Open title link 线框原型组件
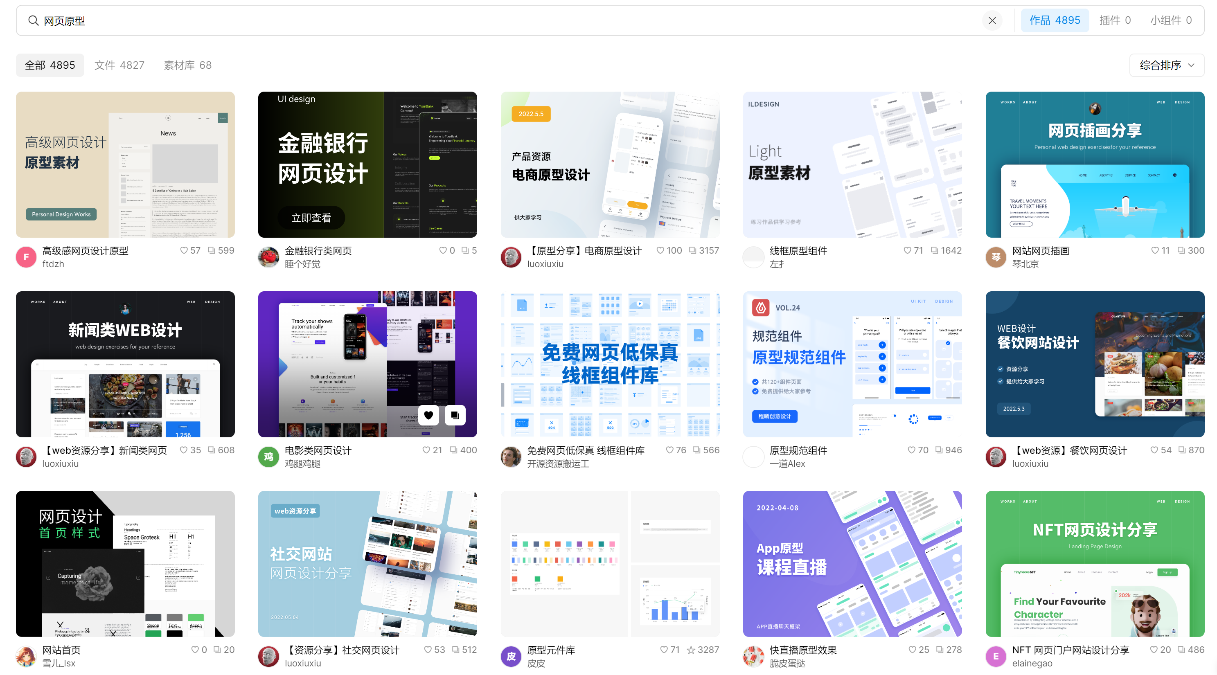This screenshot has width=1217, height=675. point(798,251)
